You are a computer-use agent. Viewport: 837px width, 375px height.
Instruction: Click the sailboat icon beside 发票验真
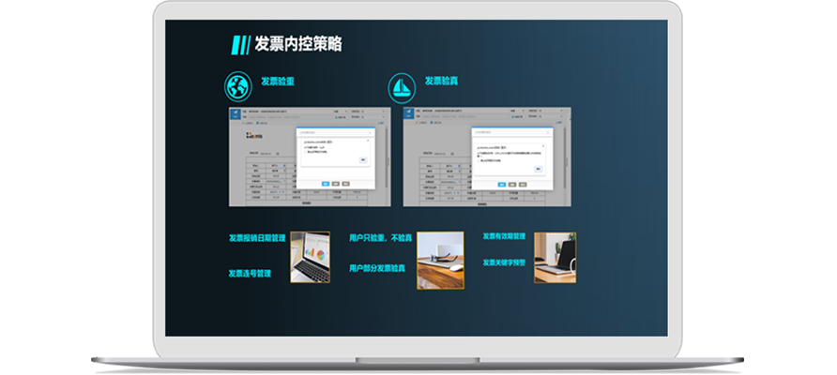(x=402, y=88)
